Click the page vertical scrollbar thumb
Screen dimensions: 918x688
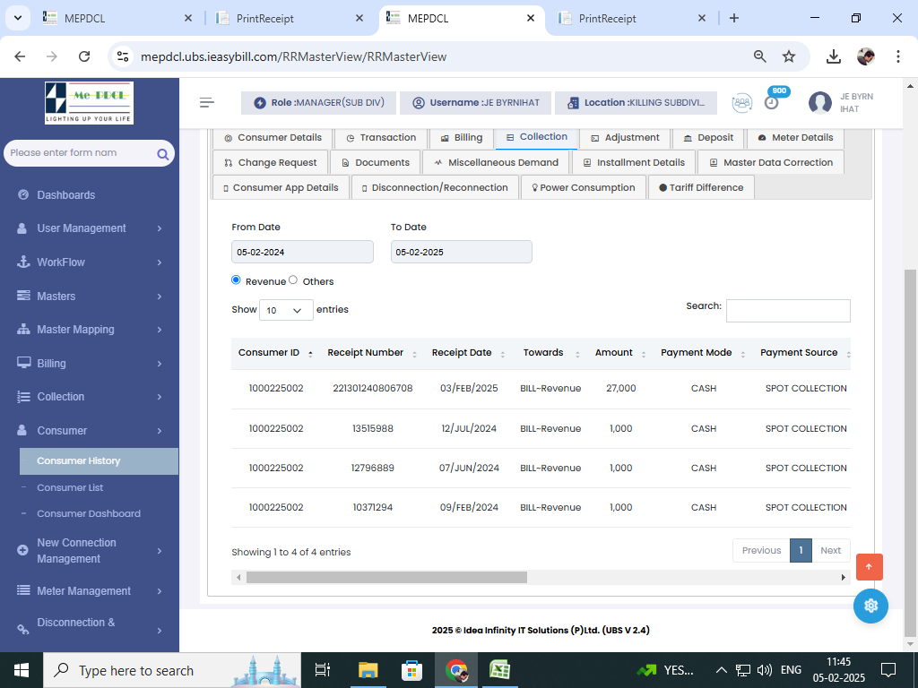pos(910,453)
